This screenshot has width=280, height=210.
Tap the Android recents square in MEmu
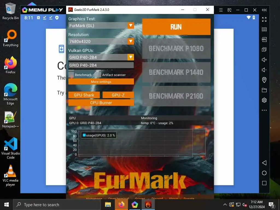tap(264, 183)
